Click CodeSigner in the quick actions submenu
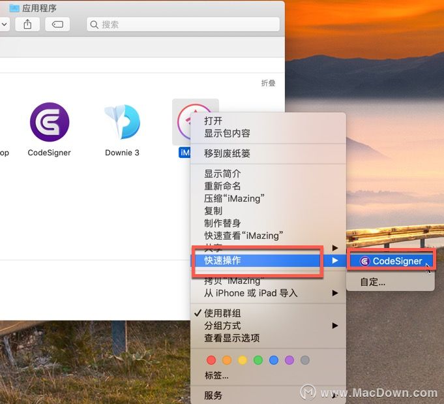The height and width of the screenshot is (404, 444). click(391, 261)
